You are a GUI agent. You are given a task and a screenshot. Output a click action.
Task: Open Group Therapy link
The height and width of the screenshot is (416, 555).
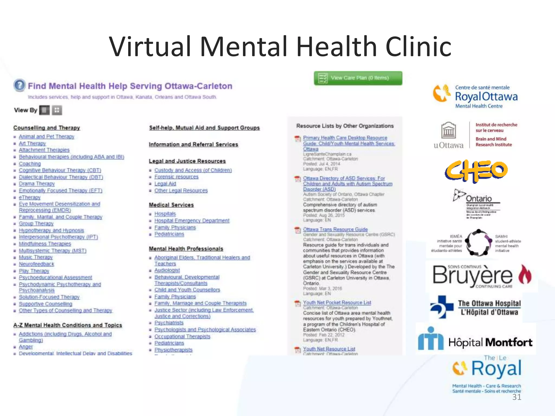(x=36, y=224)
